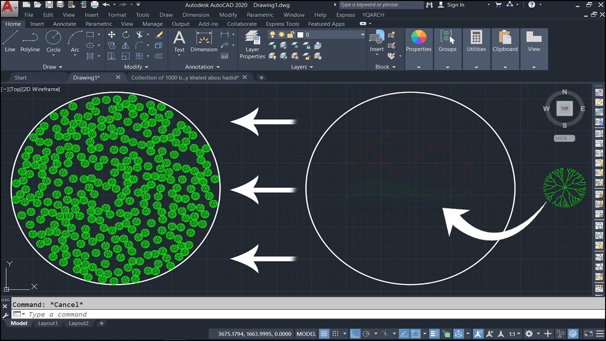This screenshot has height=341, width=606.
Task: Select the Dimension tool
Action: (x=204, y=41)
